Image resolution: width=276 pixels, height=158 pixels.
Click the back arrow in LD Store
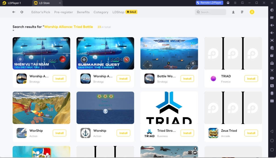tap(14, 12)
